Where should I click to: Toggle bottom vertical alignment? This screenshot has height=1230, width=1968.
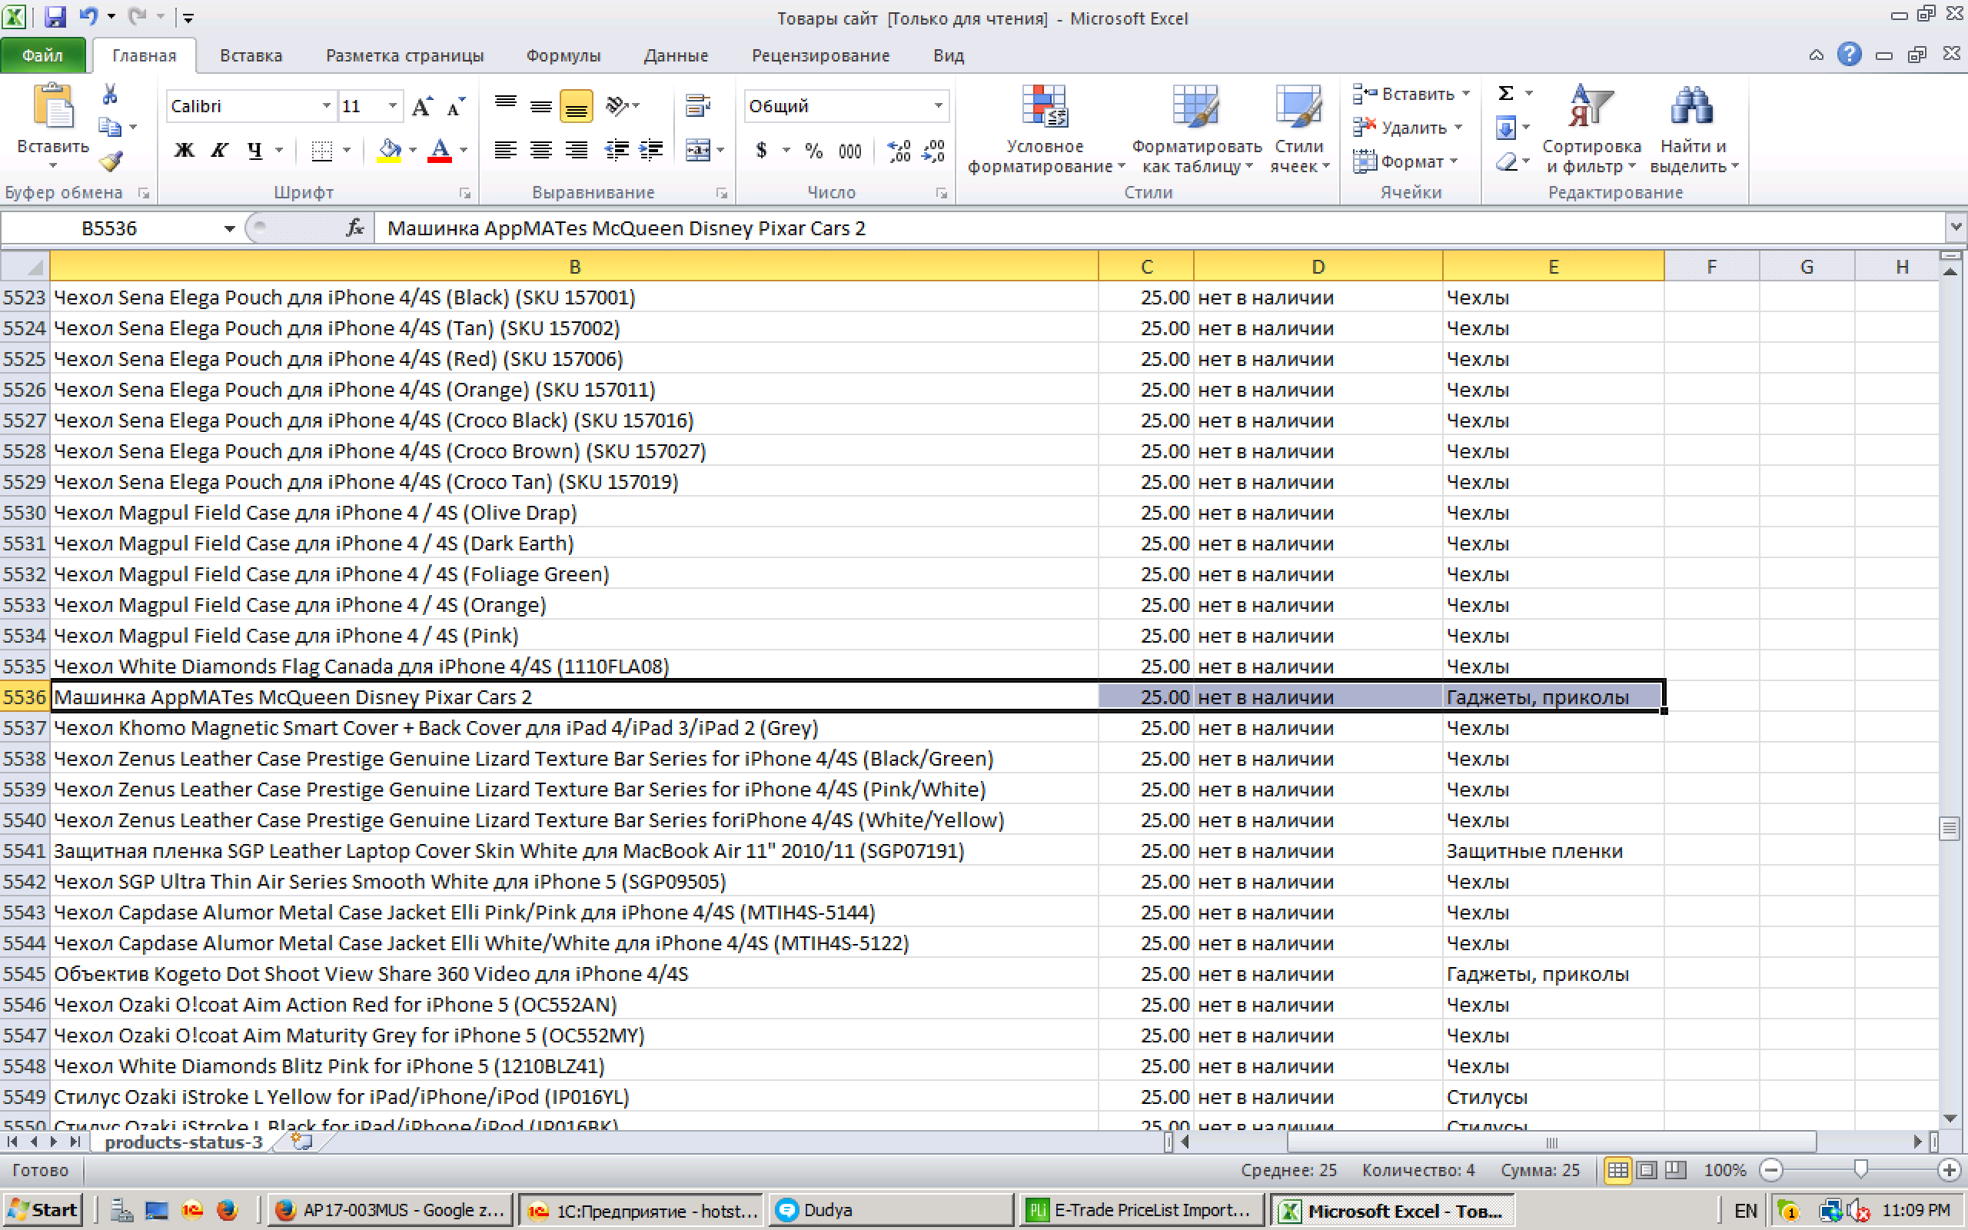[x=577, y=106]
